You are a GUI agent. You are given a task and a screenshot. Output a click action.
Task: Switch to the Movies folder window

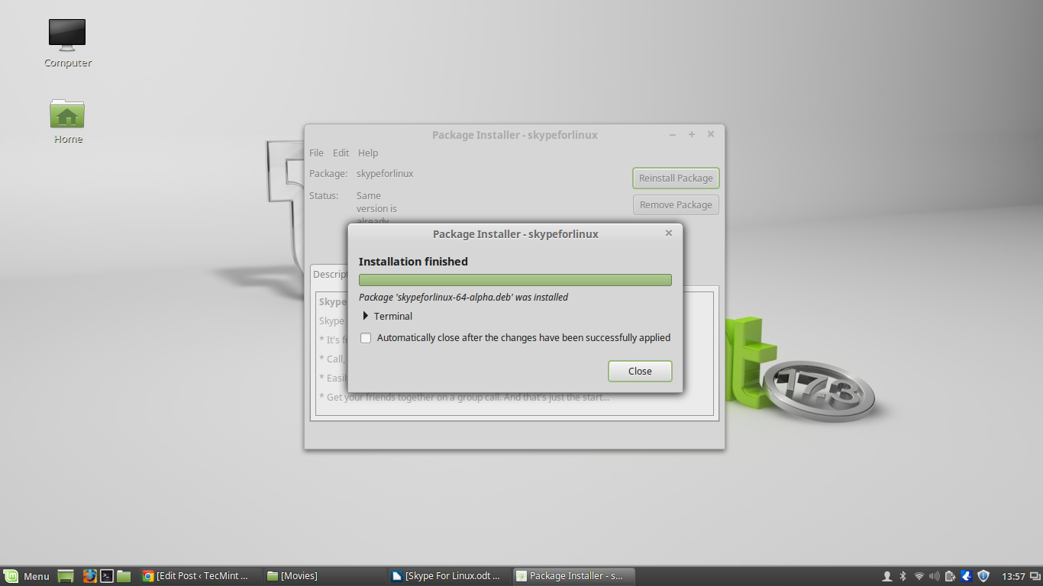[324, 576]
